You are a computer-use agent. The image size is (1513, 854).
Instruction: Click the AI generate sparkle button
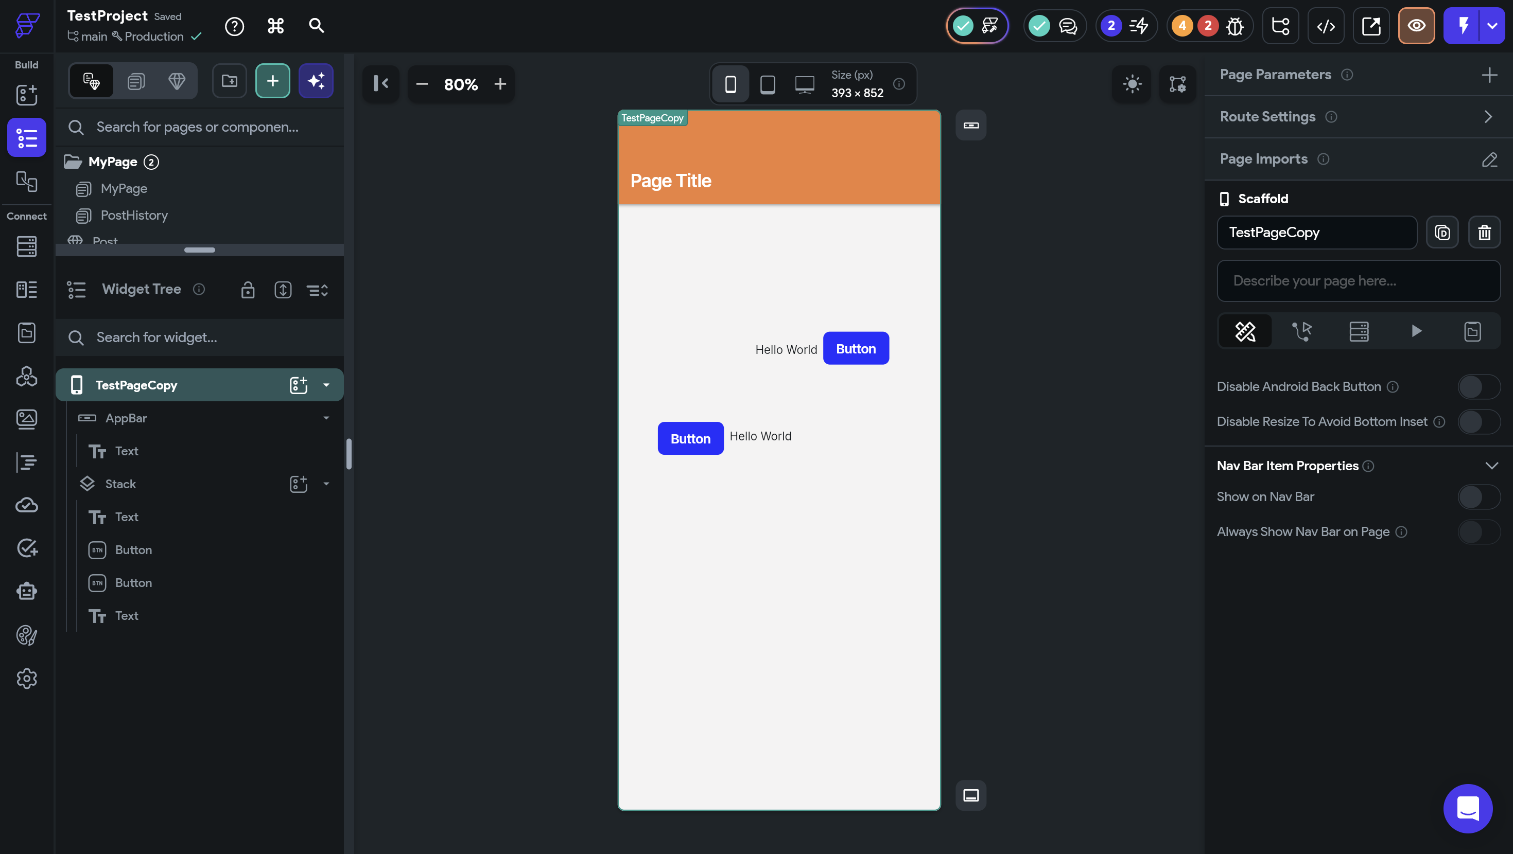pos(316,81)
